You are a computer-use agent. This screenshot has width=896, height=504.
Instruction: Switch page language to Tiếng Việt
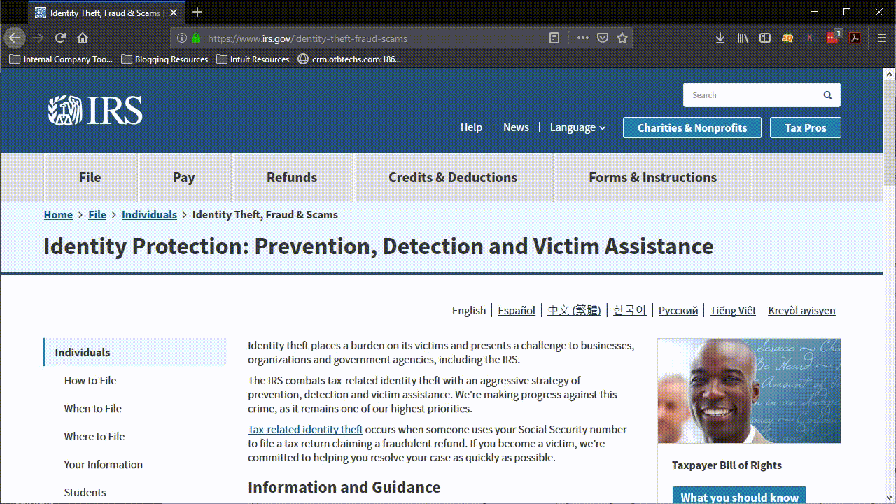(733, 311)
